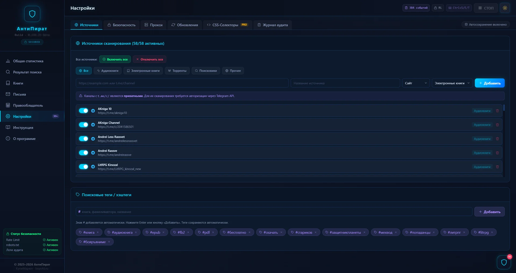Image resolution: width=516 pixels, height=273 pixels.
Task: Click the RL indicator button
Action: click(438, 8)
